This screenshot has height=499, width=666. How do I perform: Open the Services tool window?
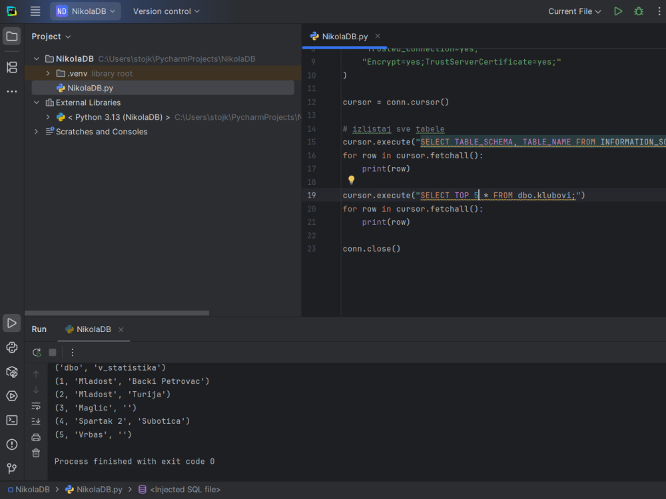point(12,396)
